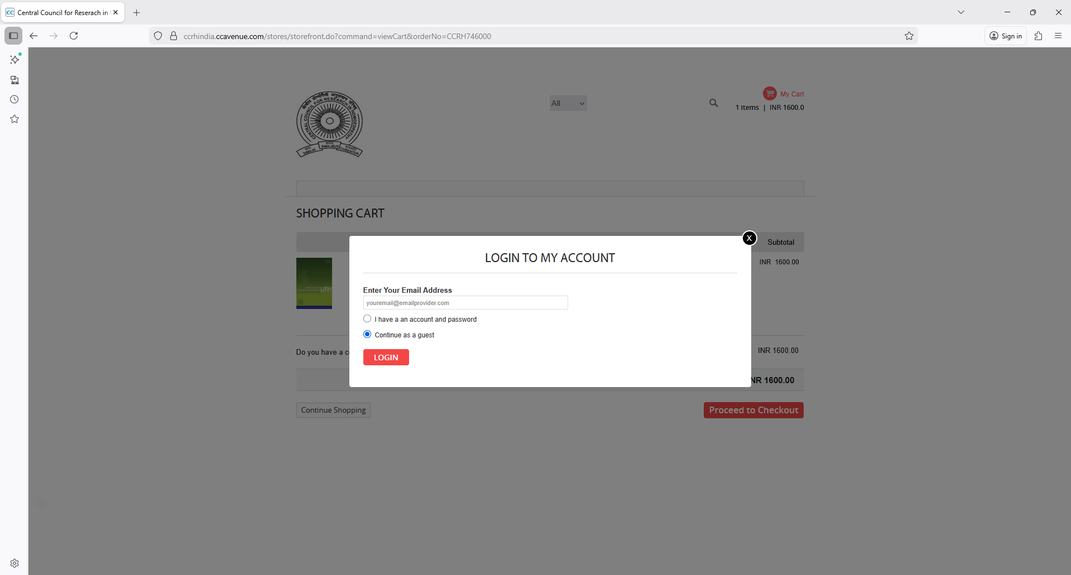This screenshot has height=575, width=1071.
Task: Reload the page using the refresh icon
Action: (74, 36)
